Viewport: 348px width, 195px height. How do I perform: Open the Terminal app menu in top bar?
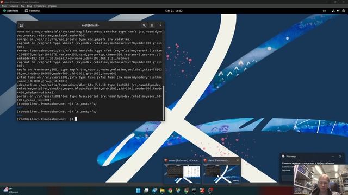[x=33, y=11]
